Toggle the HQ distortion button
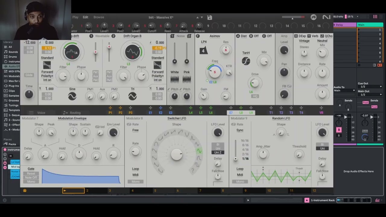Viewport: 386px width, 217px height. 255,96
